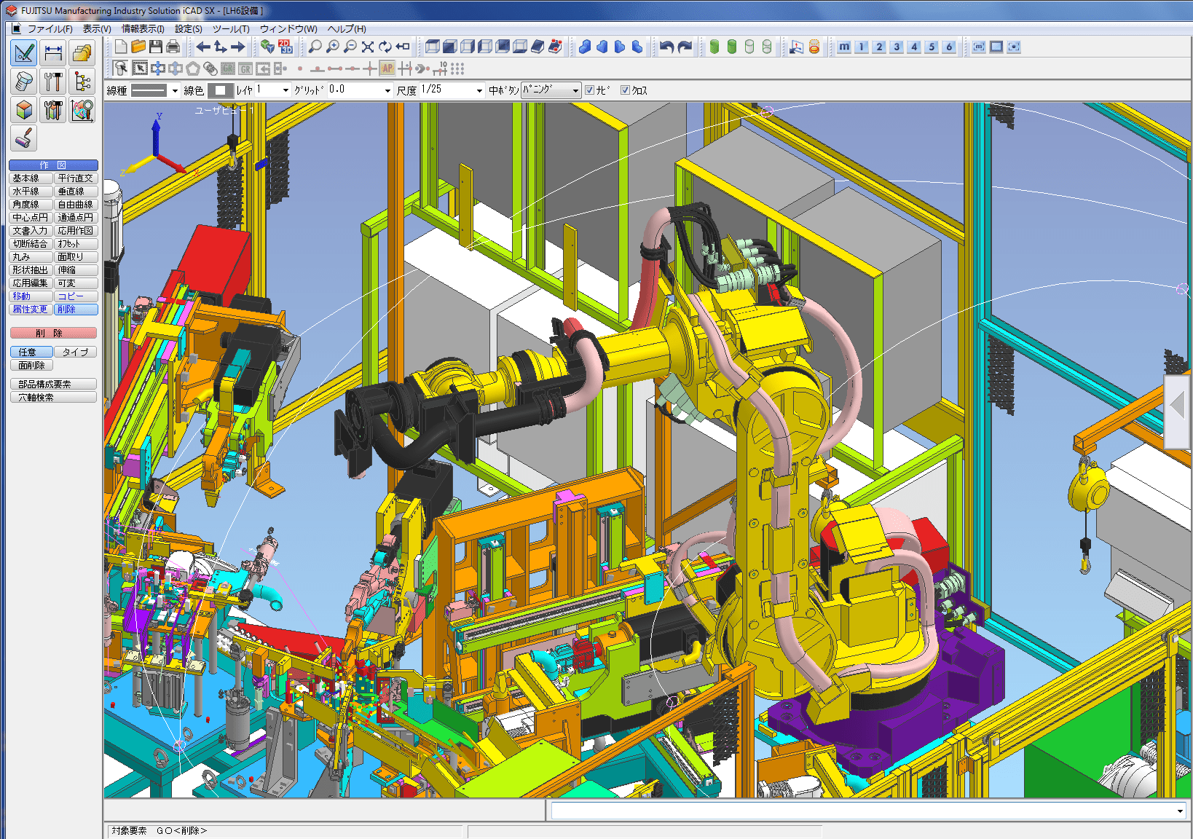Screen dimensions: 1193x839
Task: Open a file using the folder icon
Action: point(138,47)
